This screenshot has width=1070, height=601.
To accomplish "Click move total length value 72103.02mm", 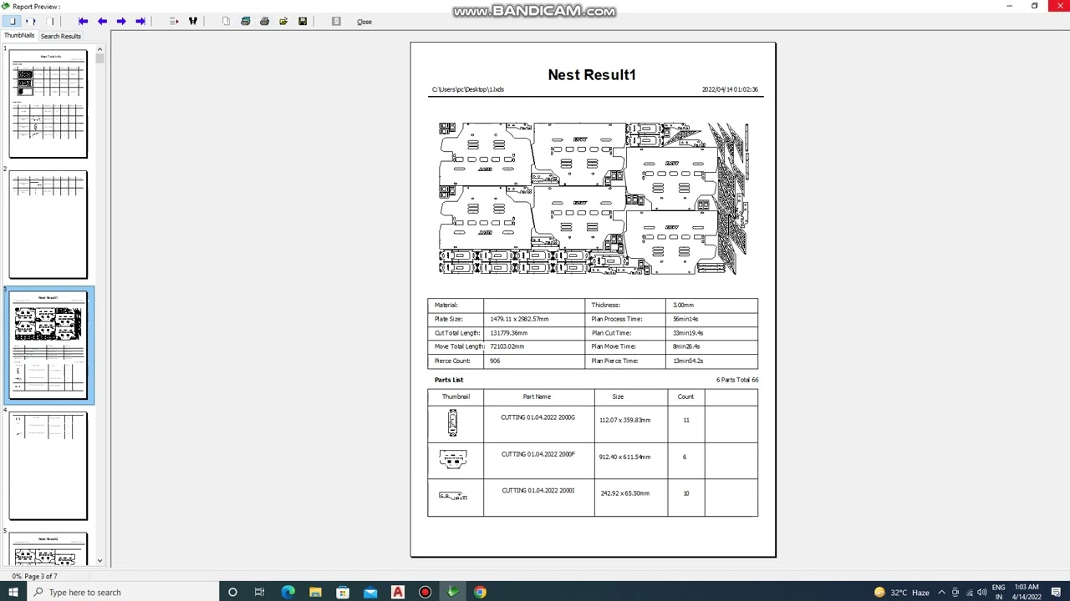I will pyautogui.click(x=507, y=346).
